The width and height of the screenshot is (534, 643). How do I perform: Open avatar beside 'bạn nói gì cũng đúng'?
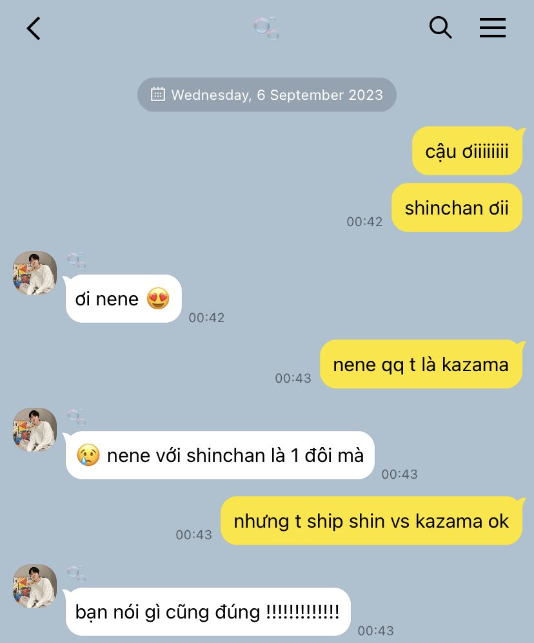[35, 586]
